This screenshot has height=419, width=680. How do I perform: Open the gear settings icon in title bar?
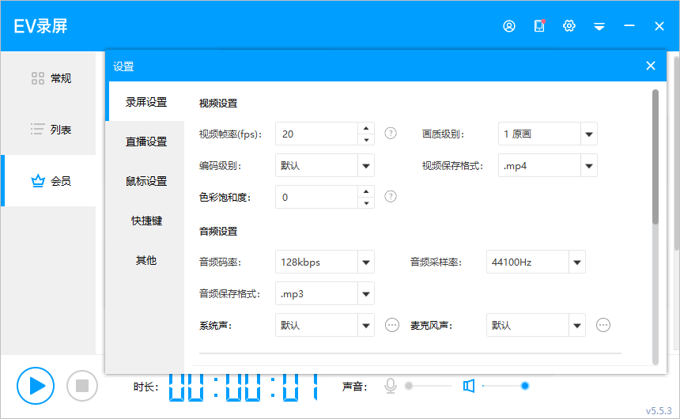(569, 26)
